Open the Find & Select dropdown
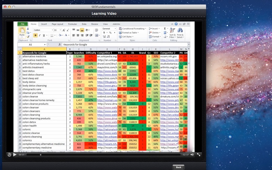This screenshot has width=272, height=170. point(180,33)
